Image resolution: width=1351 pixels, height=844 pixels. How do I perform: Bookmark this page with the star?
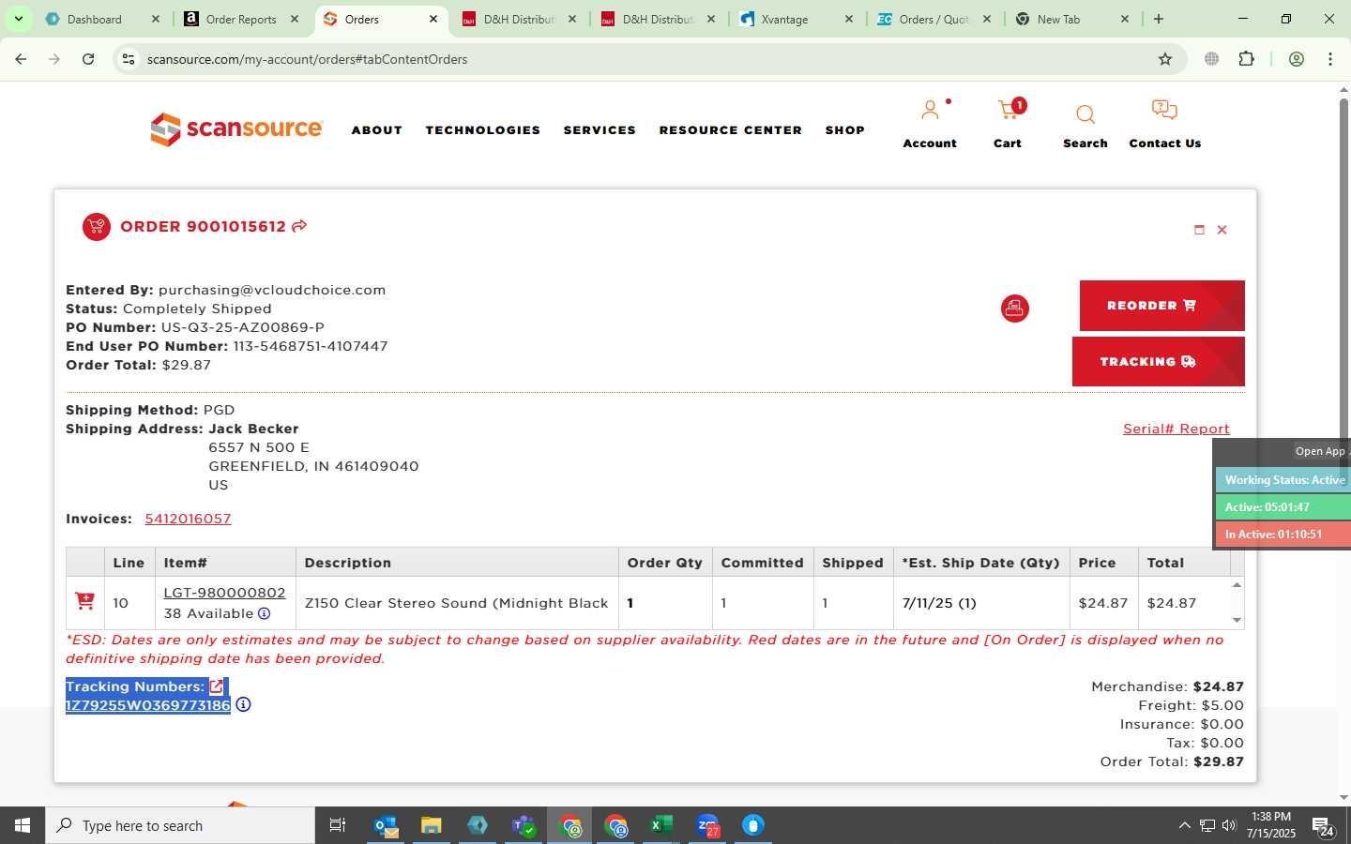click(x=1165, y=59)
